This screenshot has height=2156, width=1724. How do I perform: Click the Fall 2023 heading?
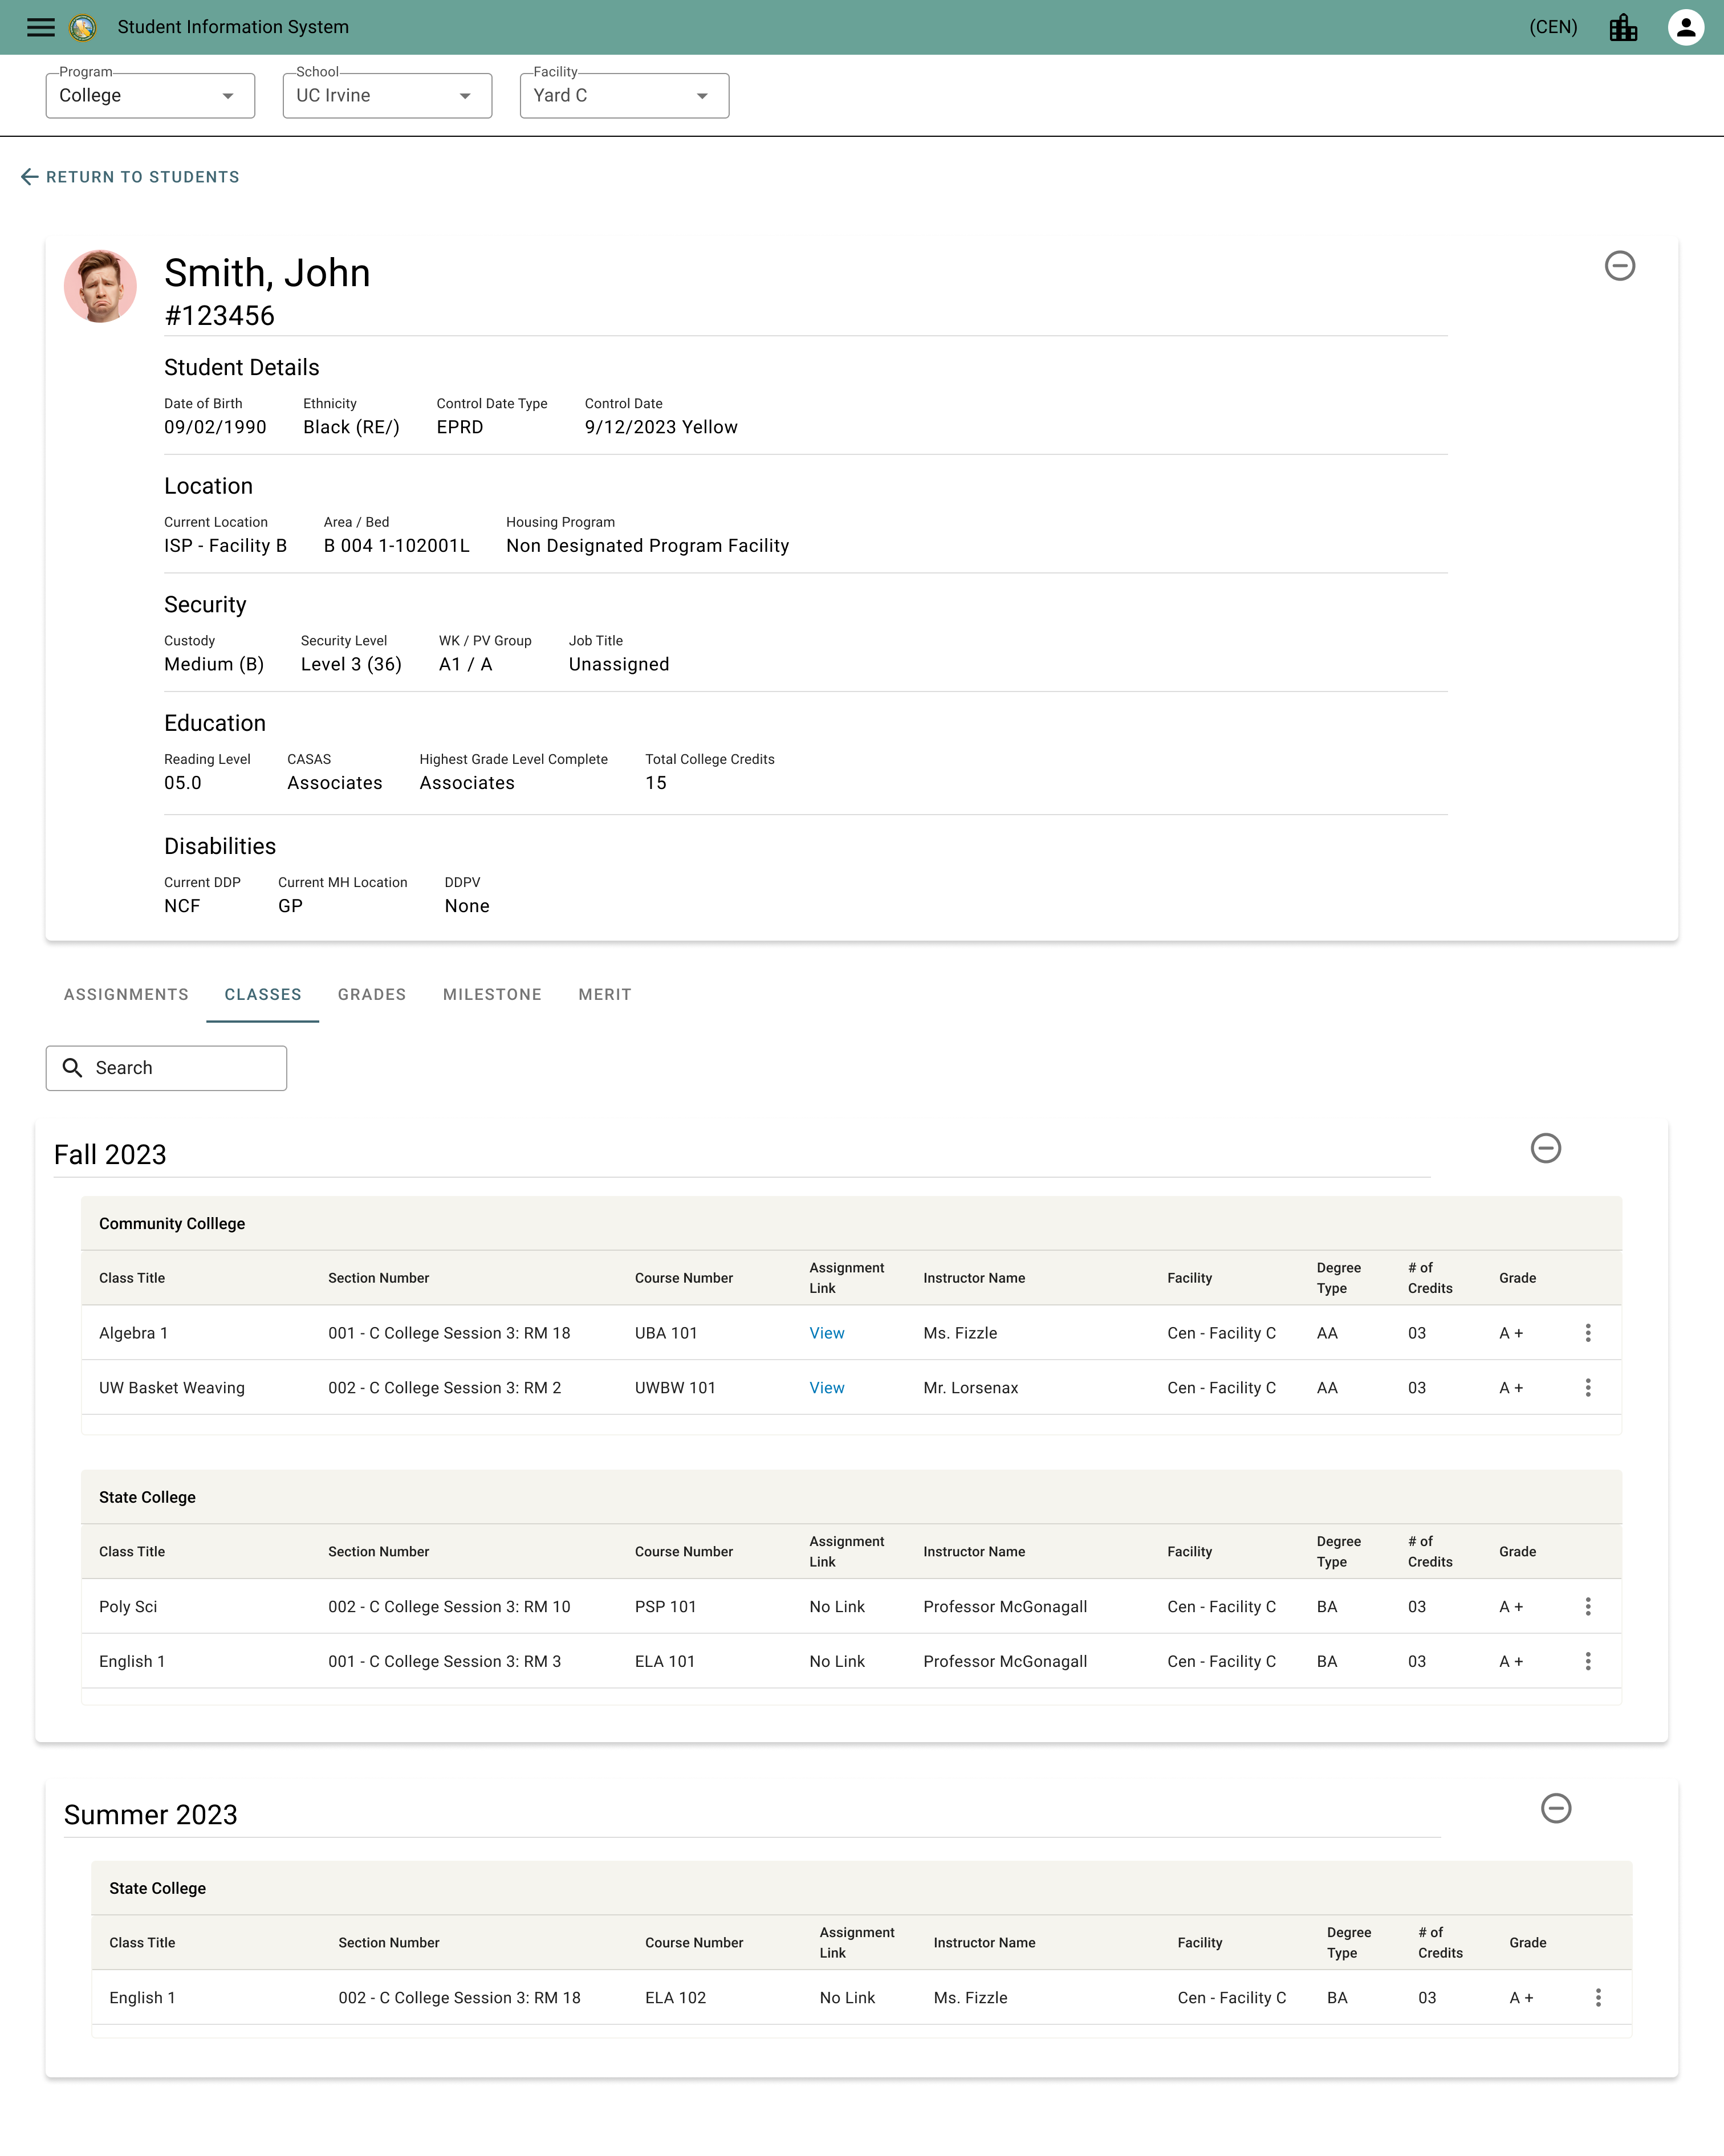pos(110,1155)
